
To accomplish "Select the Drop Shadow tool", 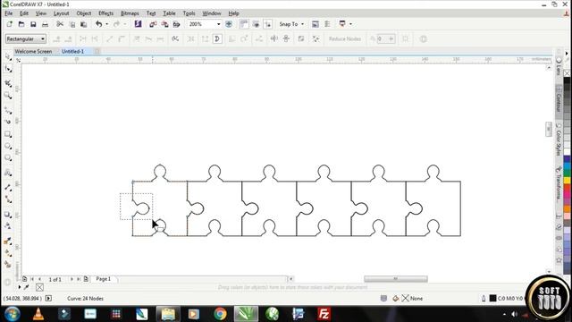I will [x=8, y=215].
